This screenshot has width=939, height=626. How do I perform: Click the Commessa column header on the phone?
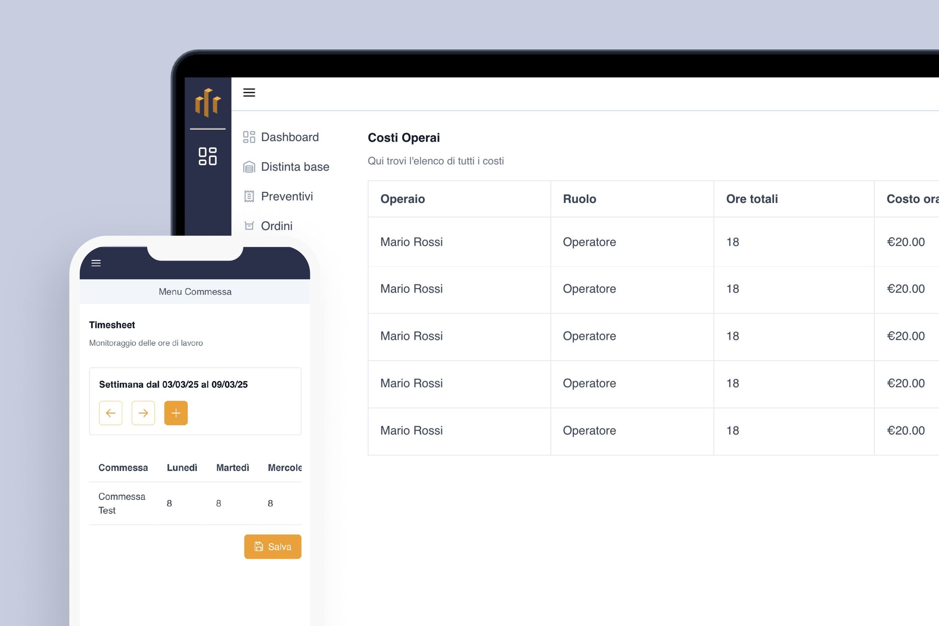[123, 467]
